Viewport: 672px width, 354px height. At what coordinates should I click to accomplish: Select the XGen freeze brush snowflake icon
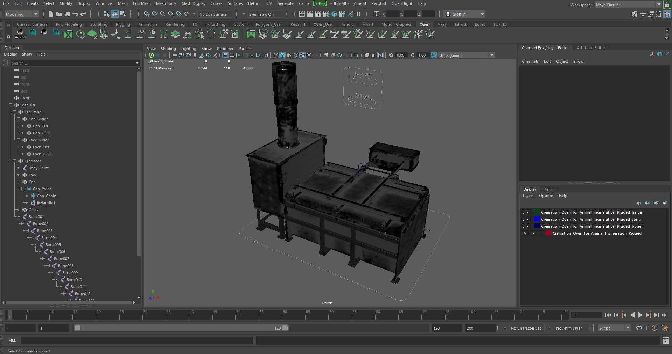pyautogui.click(x=418, y=34)
